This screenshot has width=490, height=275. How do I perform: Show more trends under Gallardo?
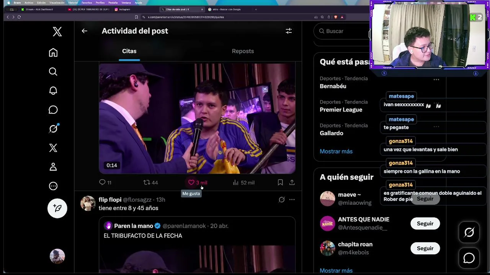[x=336, y=152]
